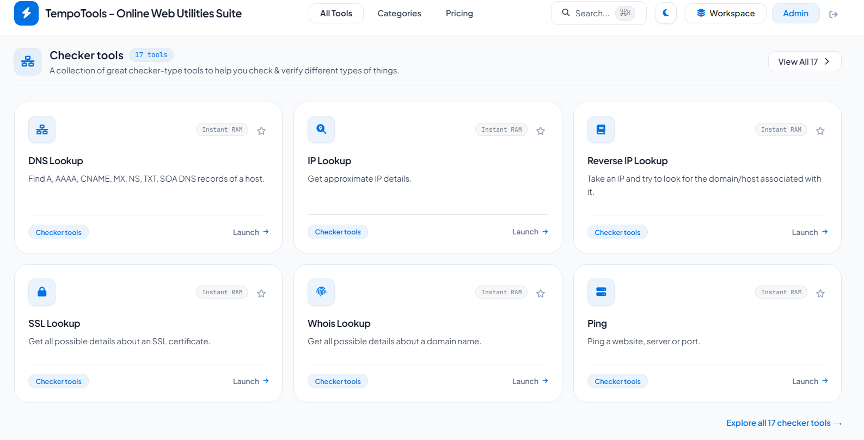Click the Ping server icon
Viewport: 864px width, 440px height.
coord(601,292)
